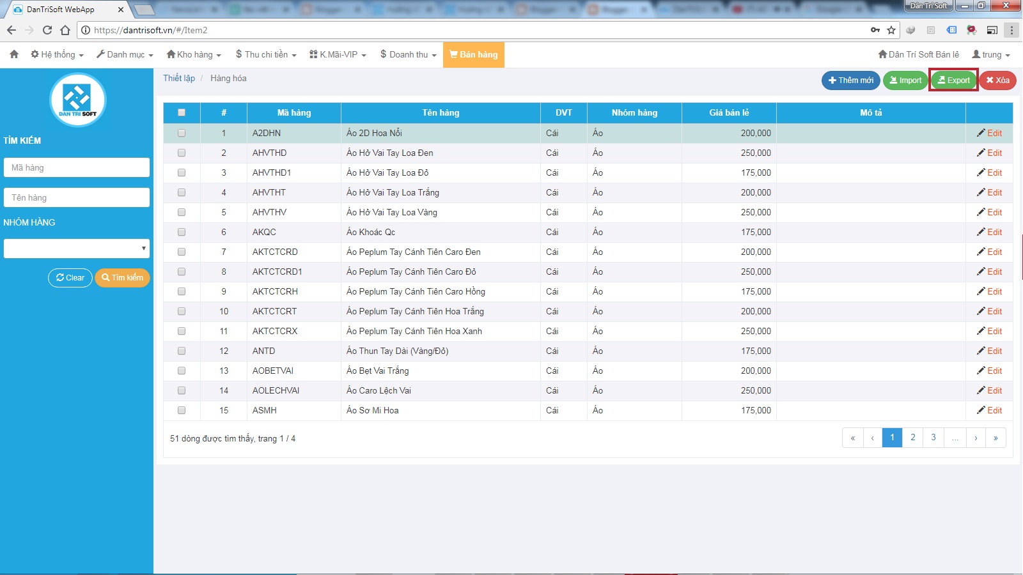1023x575 pixels.
Task: Click the home icon in navigation bar
Action: (14, 54)
